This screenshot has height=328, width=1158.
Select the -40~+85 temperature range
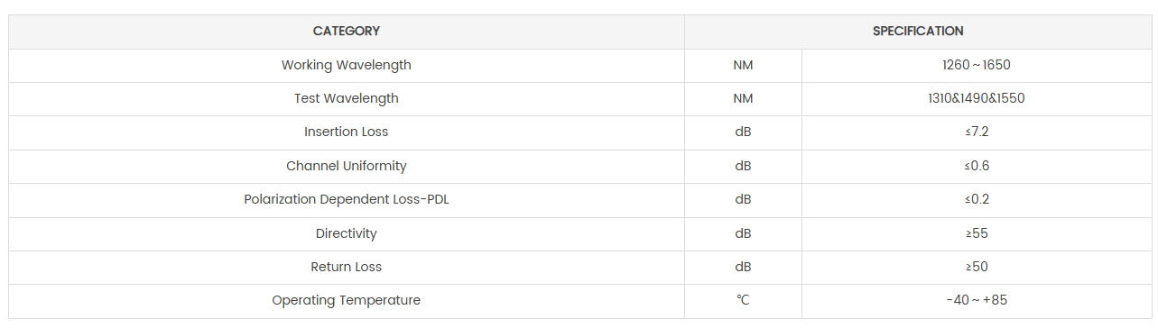tap(977, 300)
